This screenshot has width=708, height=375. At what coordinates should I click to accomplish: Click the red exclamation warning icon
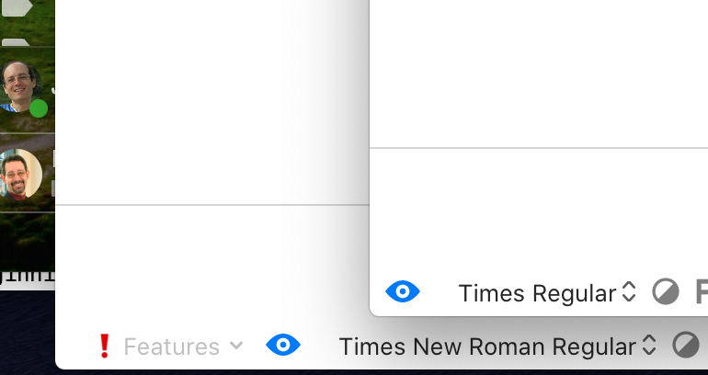(104, 347)
